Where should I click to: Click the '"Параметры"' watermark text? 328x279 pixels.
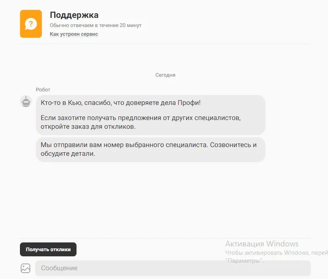(244, 261)
